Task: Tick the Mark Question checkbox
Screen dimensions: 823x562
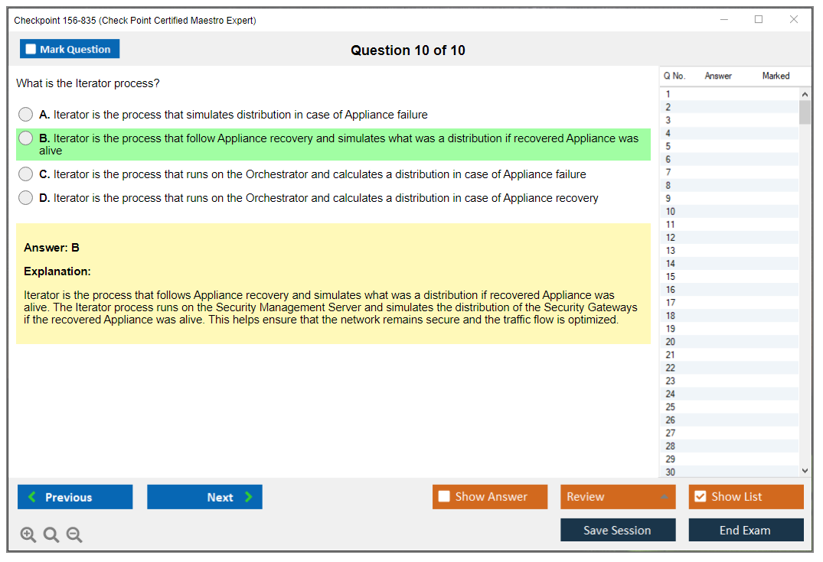Action: coord(31,50)
